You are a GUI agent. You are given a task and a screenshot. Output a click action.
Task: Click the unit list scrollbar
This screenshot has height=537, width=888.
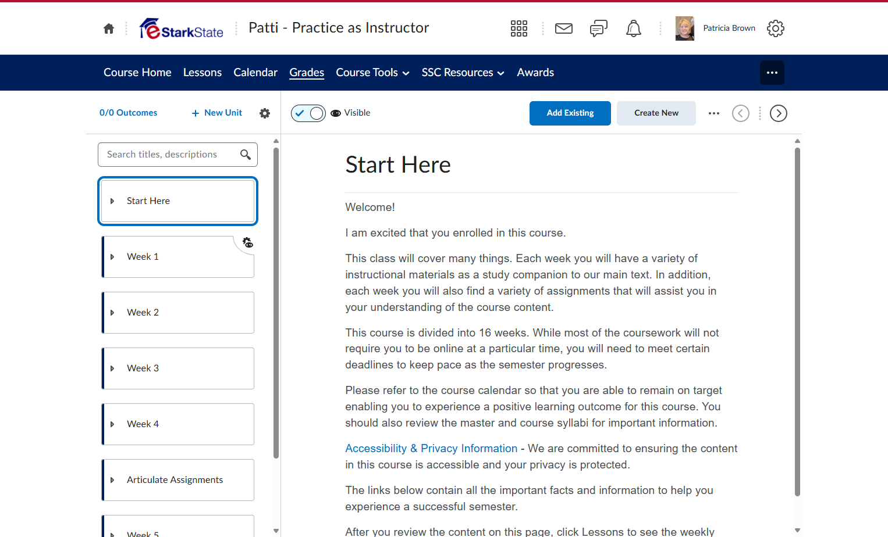click(276, 302)
